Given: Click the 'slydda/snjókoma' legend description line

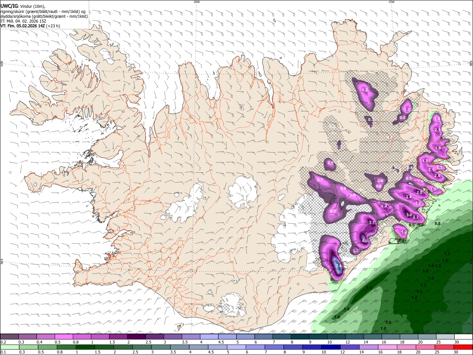Looking at the screenshot, I should [44, 16].
